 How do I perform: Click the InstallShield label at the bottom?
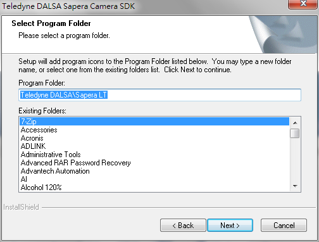[x=21, y=207]
